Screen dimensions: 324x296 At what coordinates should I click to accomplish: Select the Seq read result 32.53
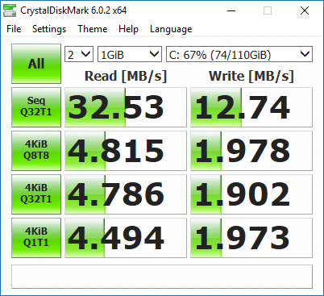coord(126,107)
